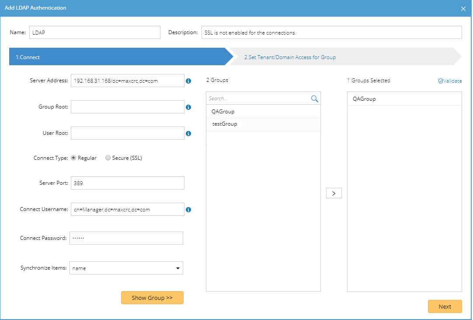Select the Secure (SSL) radio button
Image resolution: width=473 pixels, height=320 pixels.
pos(108,158)
